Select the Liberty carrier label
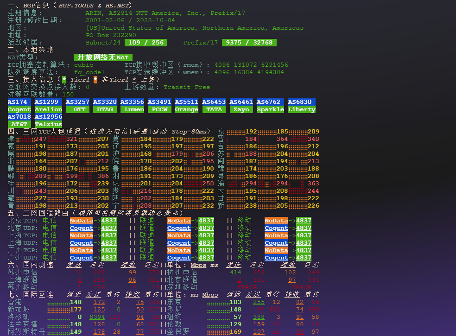Screen dimensions: 456x336 301,109
